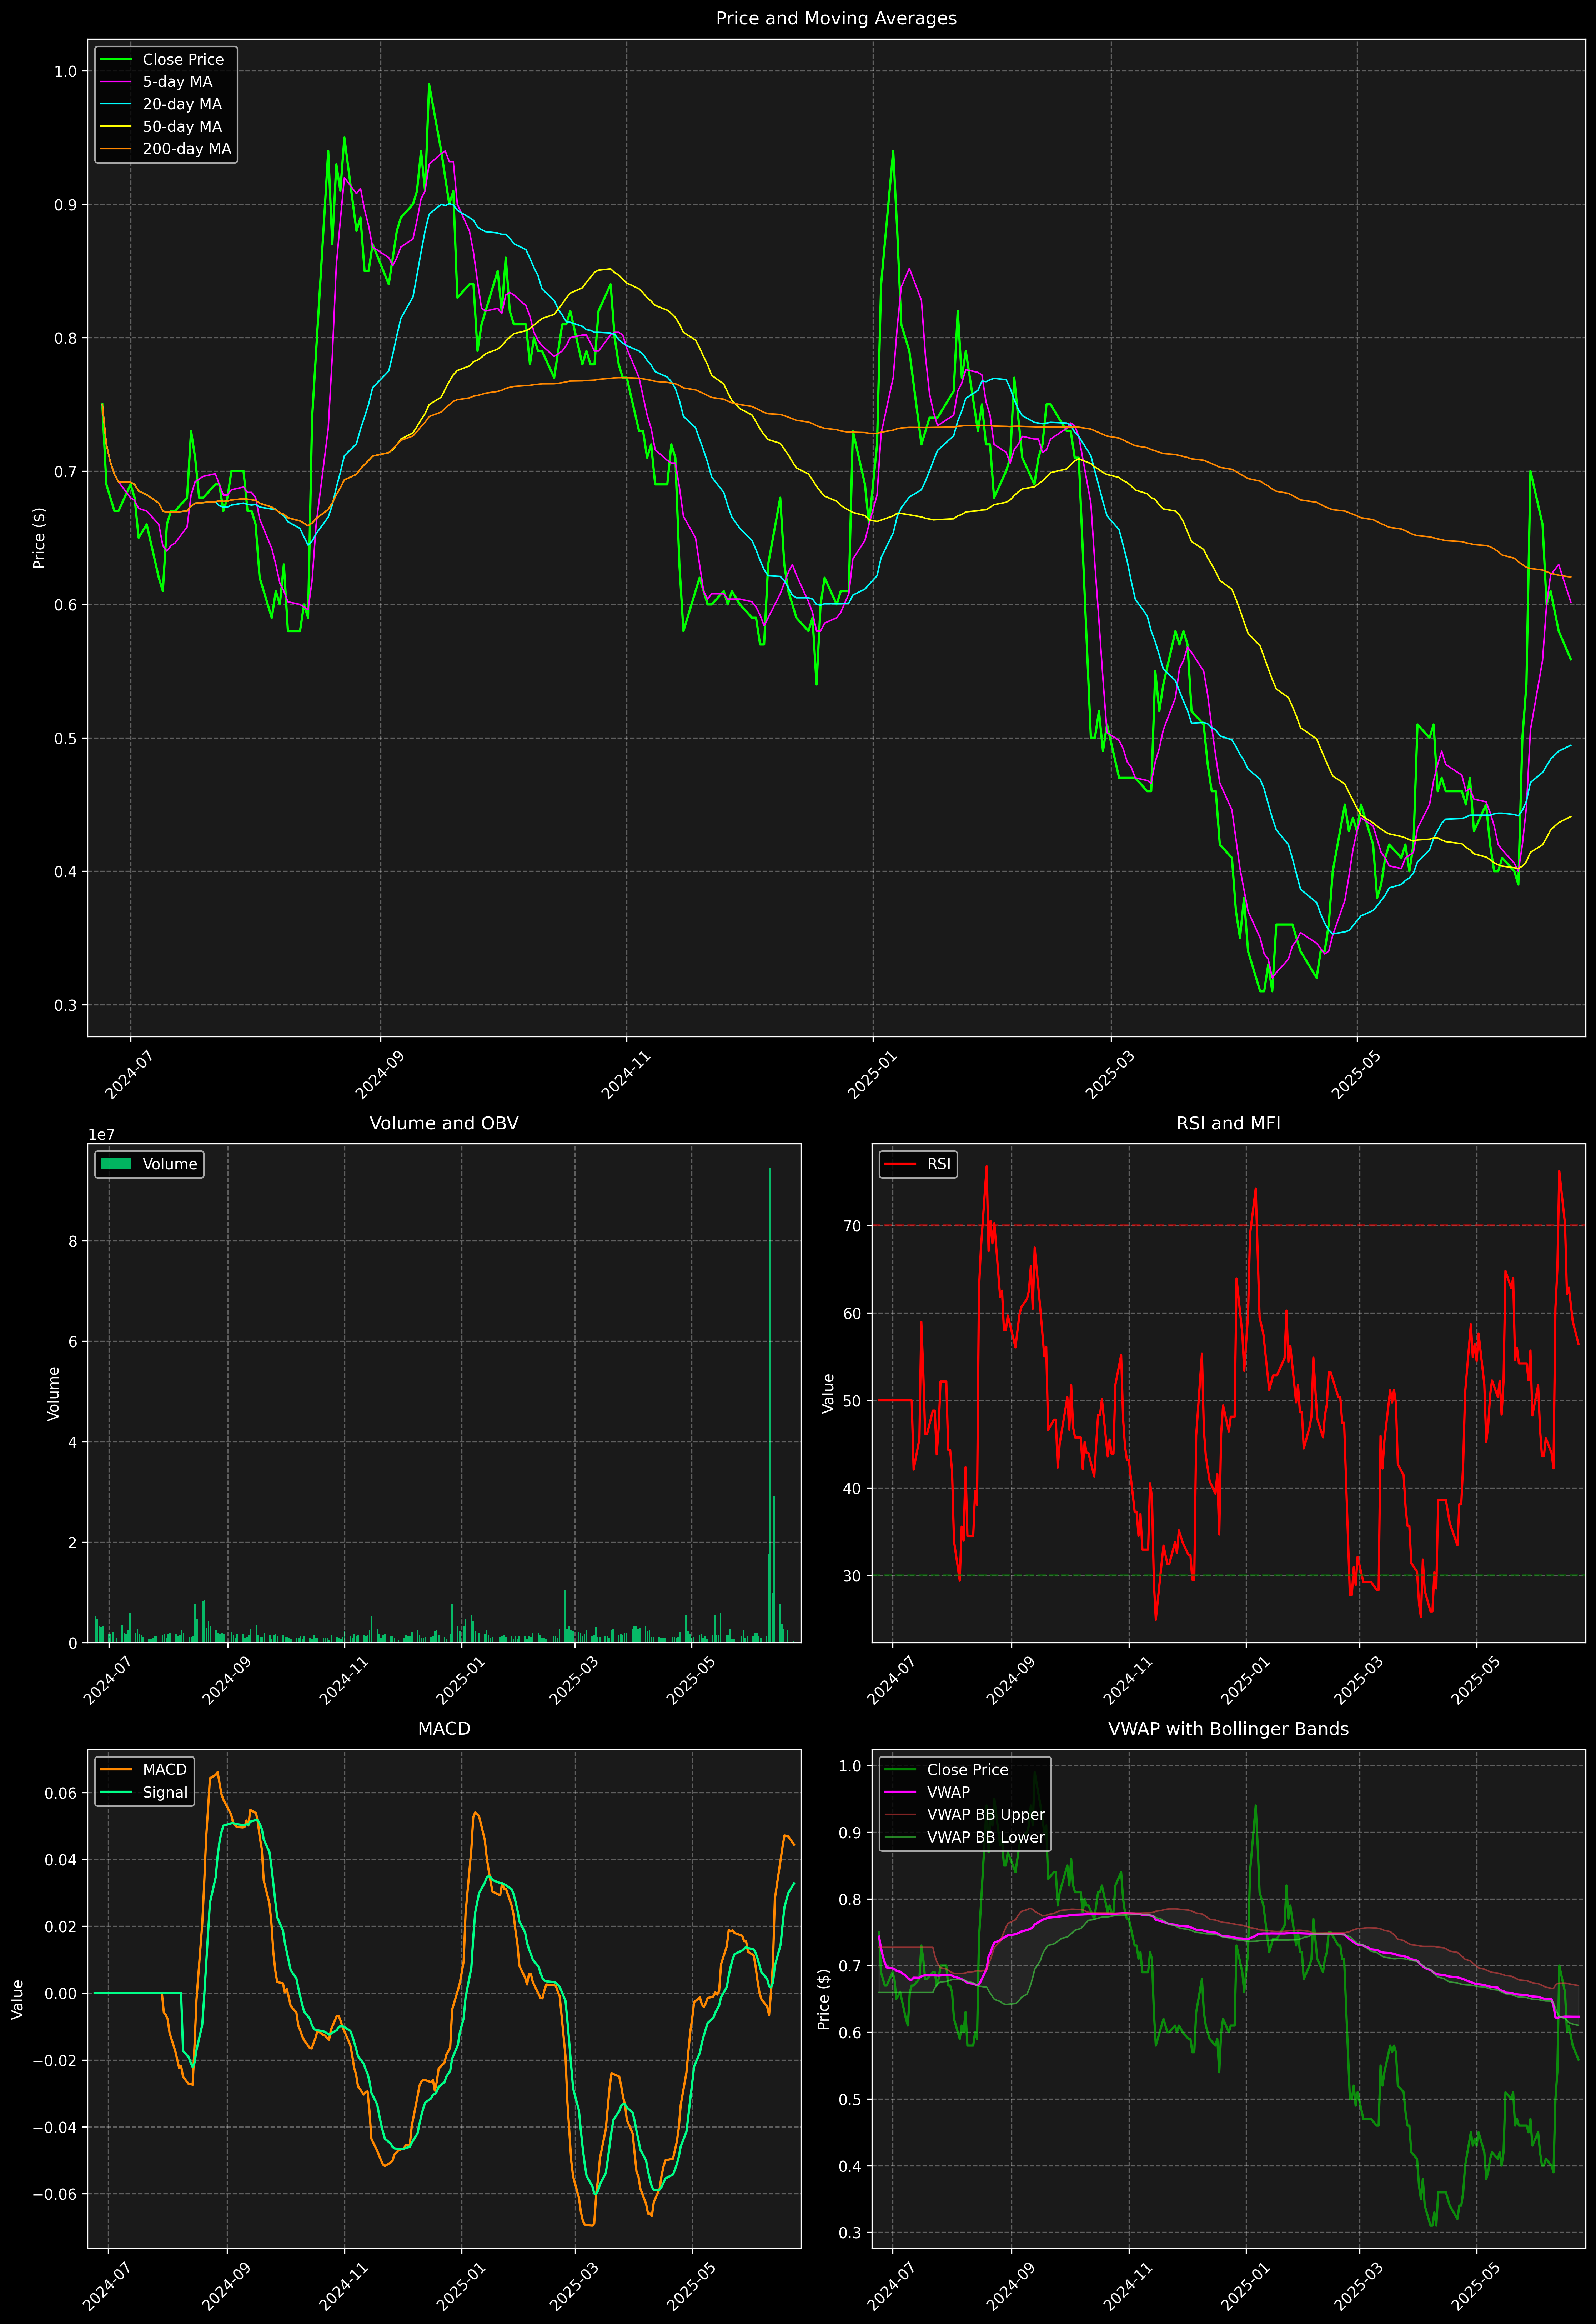Click the '−0.04' tick on MACD chart
The width and height of the screenshot is (1596, 2324).
(55, 2127)
